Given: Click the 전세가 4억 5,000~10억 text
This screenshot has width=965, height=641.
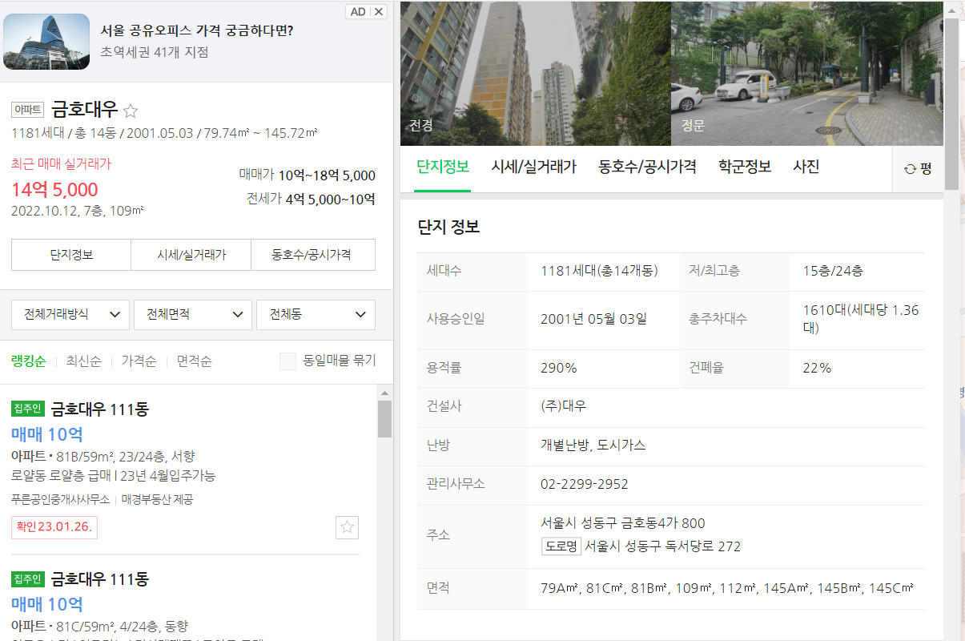Looking at the screenshot, I should (311, 200).
